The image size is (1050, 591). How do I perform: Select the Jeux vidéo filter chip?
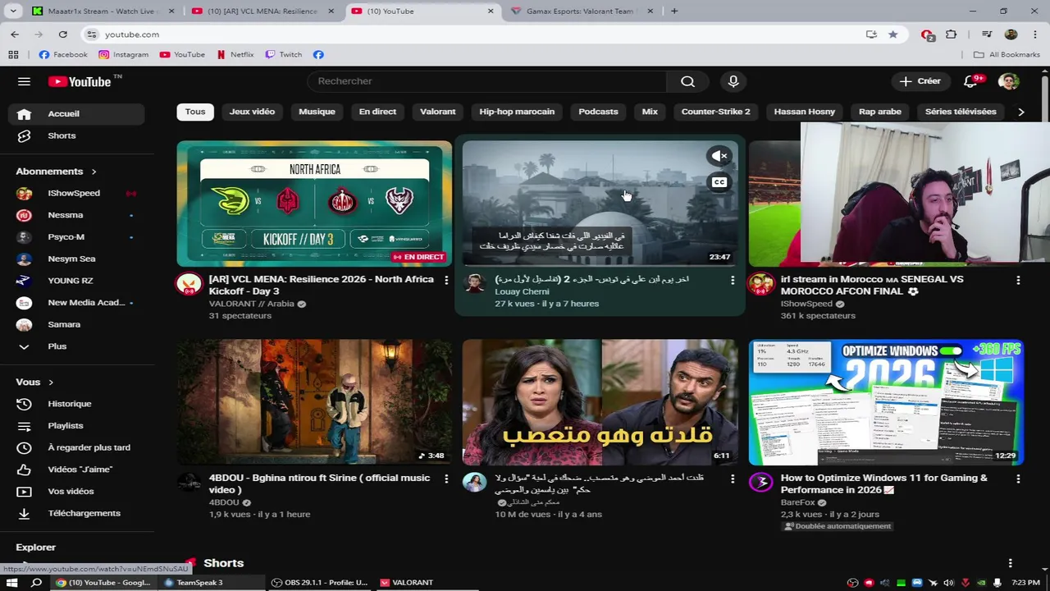(x=252, y=112)
